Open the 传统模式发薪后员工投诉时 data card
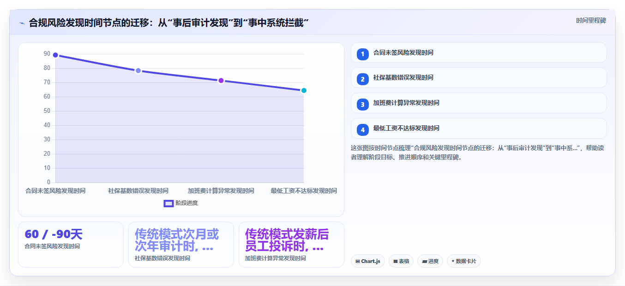This screenshot has height=286, width=625. tap(291, 245)
